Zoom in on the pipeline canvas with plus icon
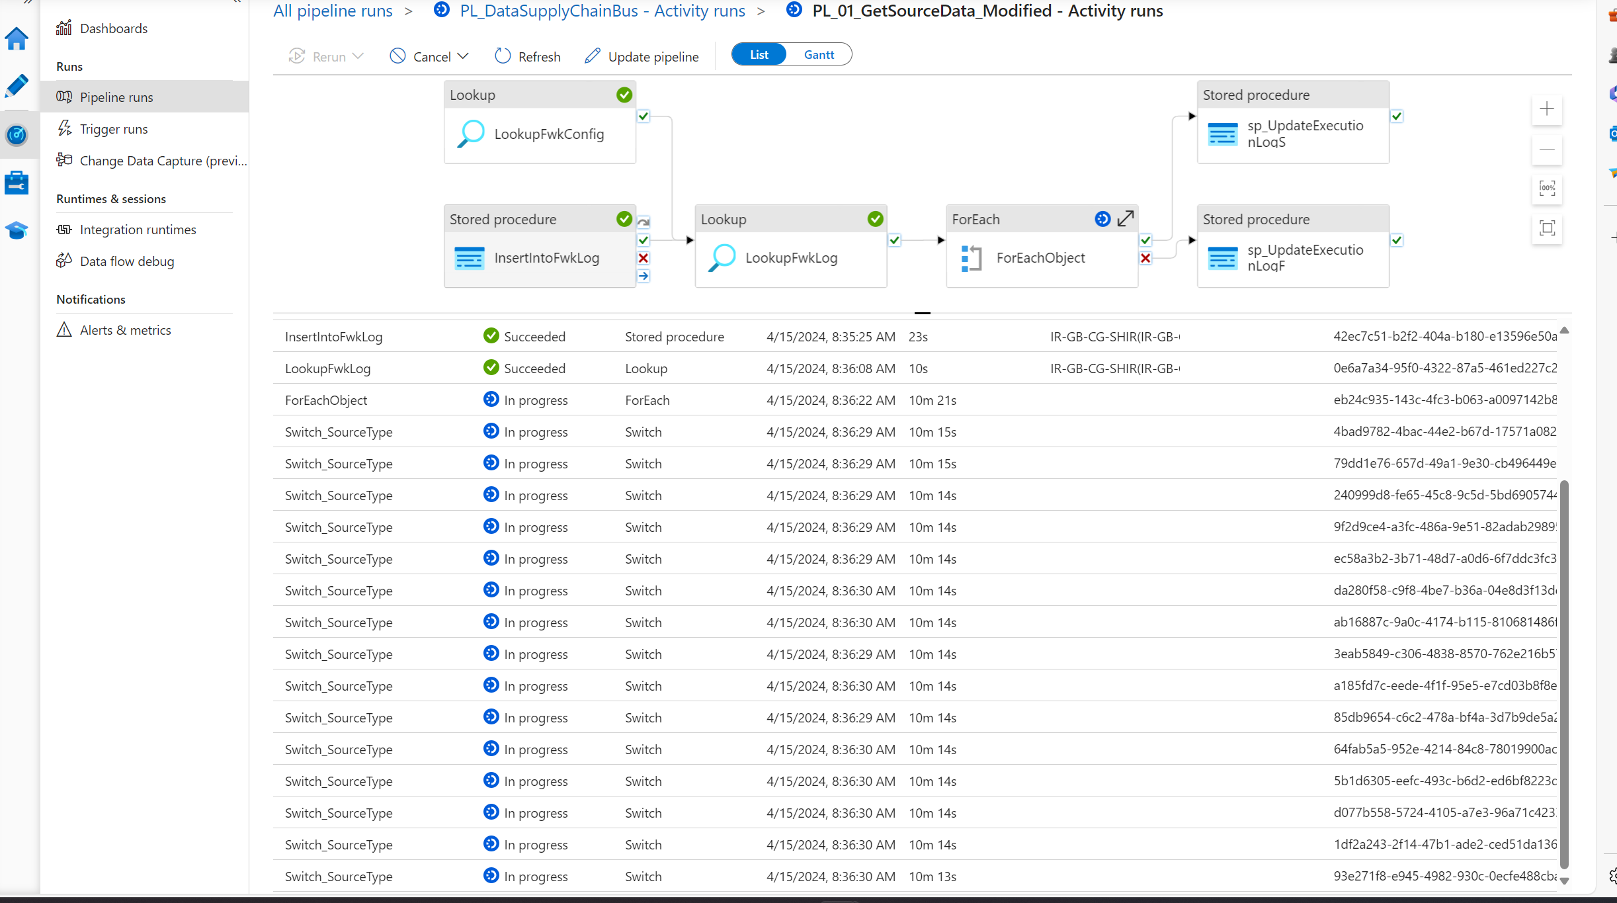Image resolution: width=1617 pixels, height=903 pixels. [x=1547, y=109]
